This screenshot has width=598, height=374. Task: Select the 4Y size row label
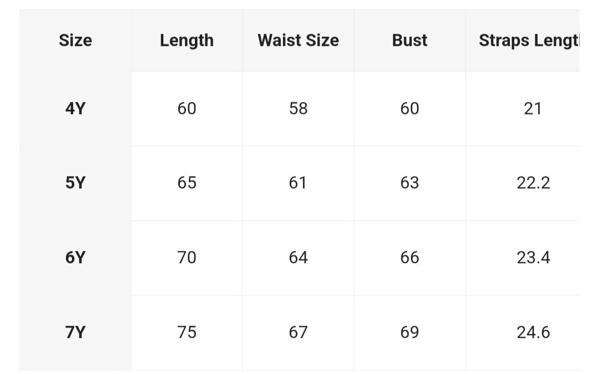tap(75, 109)
